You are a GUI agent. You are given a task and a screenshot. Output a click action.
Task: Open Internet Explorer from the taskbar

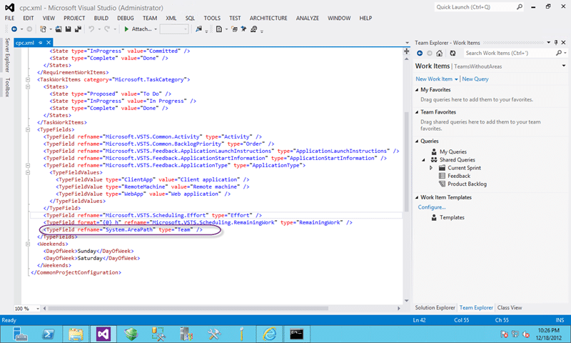(x=270, y=334)
